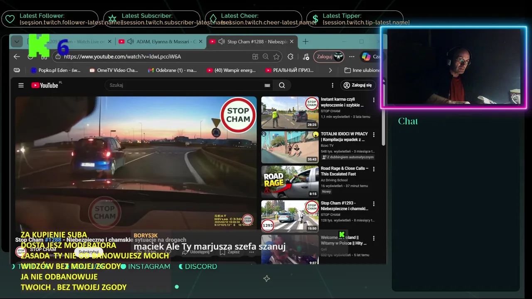Open (40) Wampir energ... bookmark
Image resolution: width=532 pixels, height=299 pixels.
pyautogui.click(x=231, y=70)
